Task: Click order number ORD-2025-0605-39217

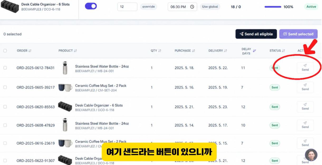Action: coord(36,87)
